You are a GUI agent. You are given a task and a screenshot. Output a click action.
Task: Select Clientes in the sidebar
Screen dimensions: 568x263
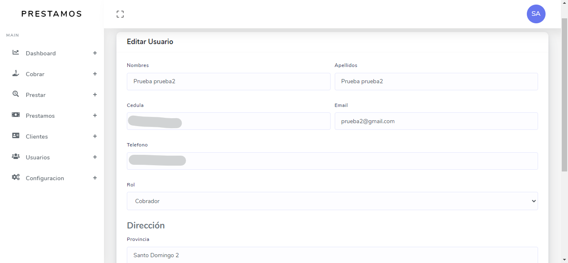pos(52,136)
